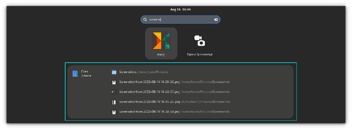Open file "Screenshot from 2023-08-14 14-46-26.png"

(149, 102)
